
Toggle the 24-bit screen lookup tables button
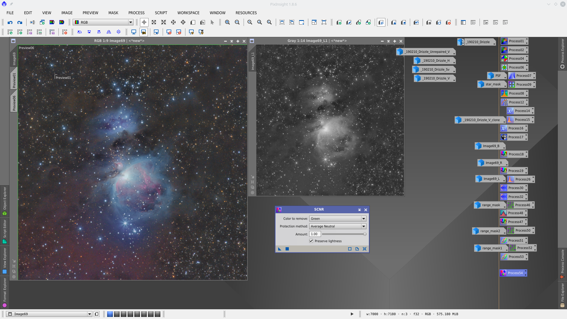tap(144, 32)
